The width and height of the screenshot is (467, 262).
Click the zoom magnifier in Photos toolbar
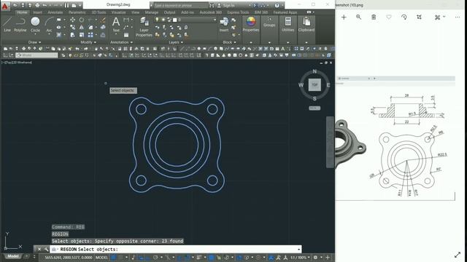358,17
